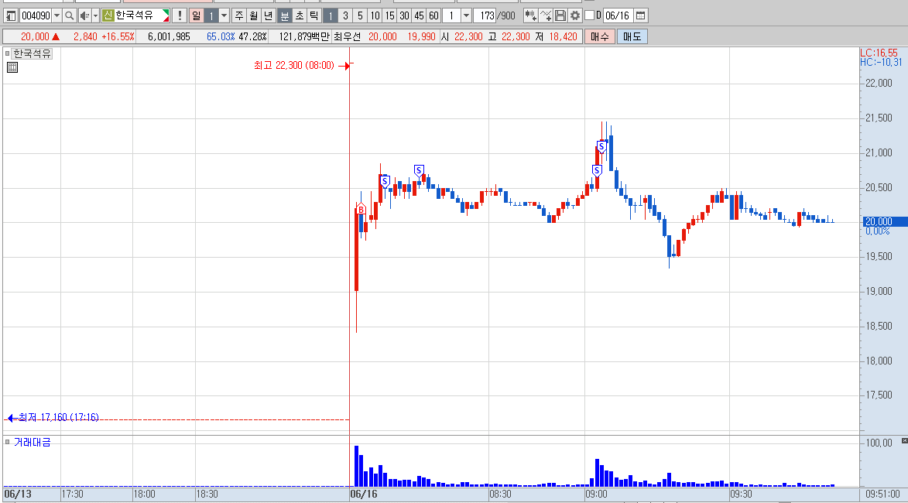Click the add line overlay icon

pyautogui.click(x=546, y=15)
